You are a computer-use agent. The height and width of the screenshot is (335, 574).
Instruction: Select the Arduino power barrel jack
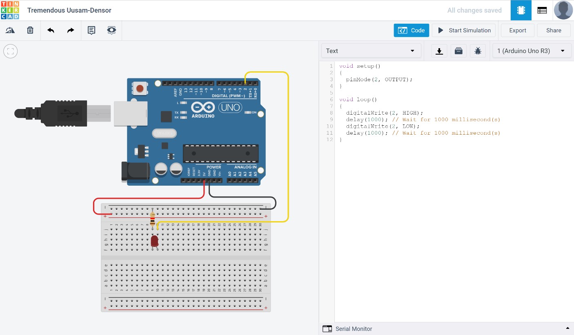click(136, 171)
